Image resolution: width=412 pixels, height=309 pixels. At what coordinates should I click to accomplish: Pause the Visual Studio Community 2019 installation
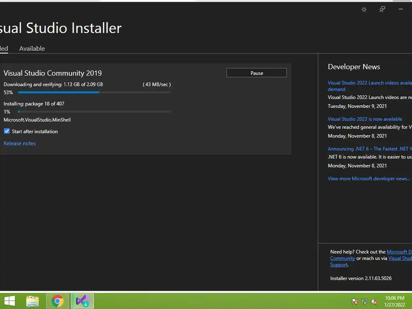click(256, 73)
